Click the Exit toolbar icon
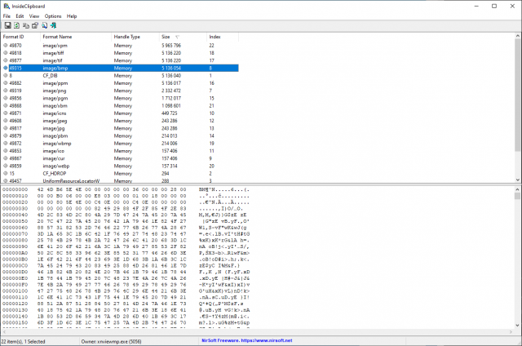 [x=53, y=25]
